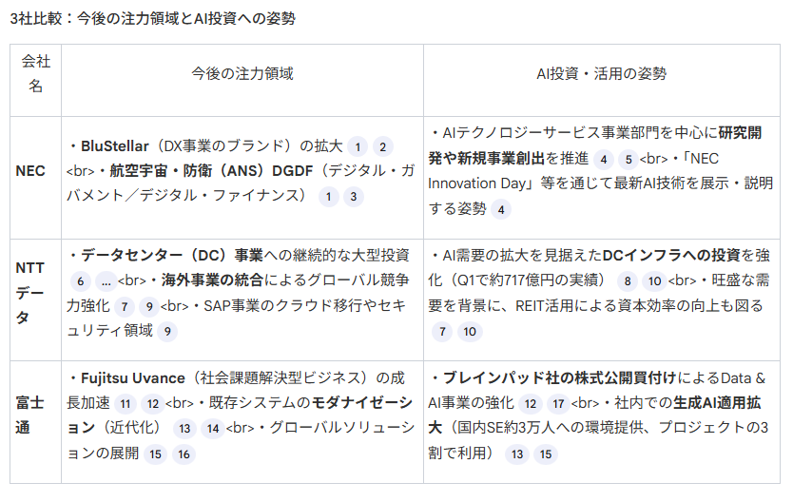
Task: Click the title 3社比較：今後の注力領域とAI投資への姿勢
Action: click(153, 19)
